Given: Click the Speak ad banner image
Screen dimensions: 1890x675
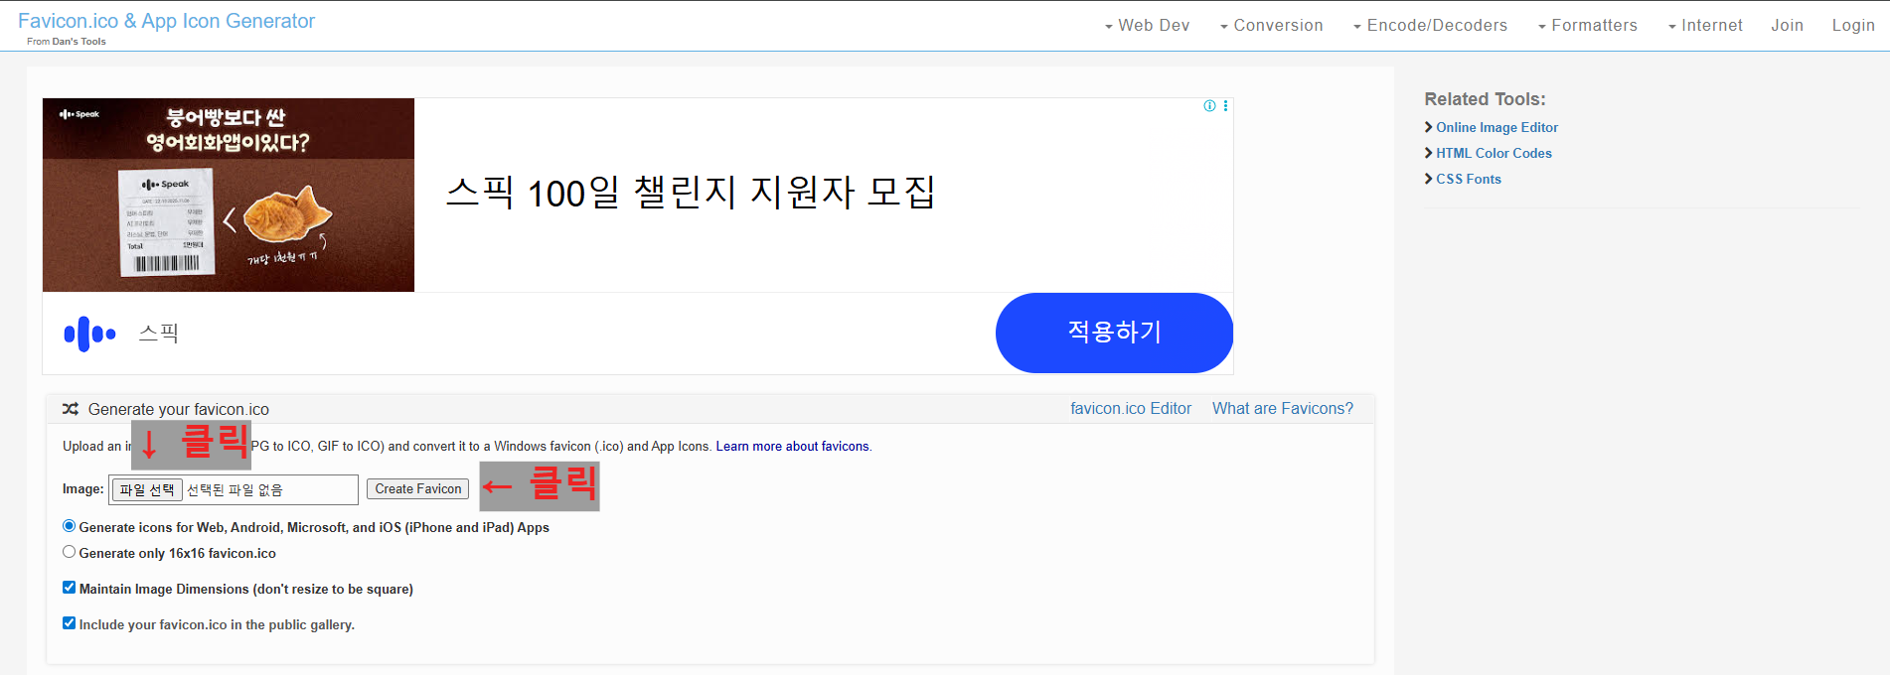Looking at the screenshot, I should pyautogui.click(x=229, y=195).
